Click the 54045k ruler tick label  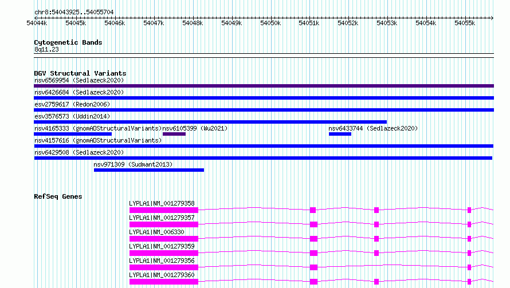pos(76,23)
